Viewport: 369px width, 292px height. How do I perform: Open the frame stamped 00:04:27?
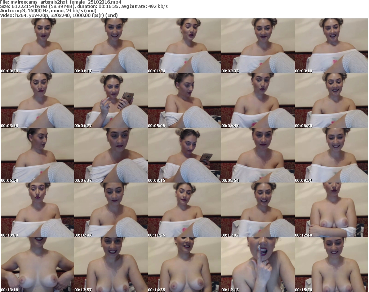coord(111,100)
